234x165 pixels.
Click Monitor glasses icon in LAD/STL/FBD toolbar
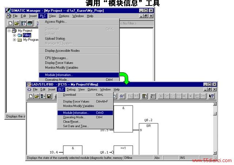pos(122,96)
